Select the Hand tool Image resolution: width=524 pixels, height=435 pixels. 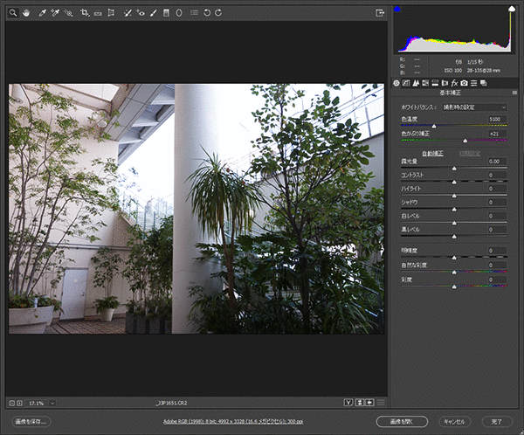click(x=26, y=13)
